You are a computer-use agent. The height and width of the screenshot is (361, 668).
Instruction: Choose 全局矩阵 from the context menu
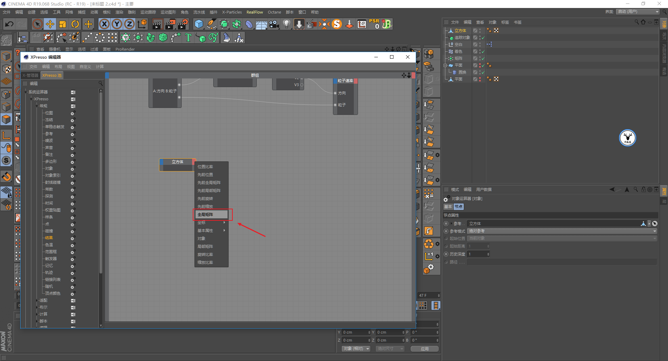coord(211,215)
